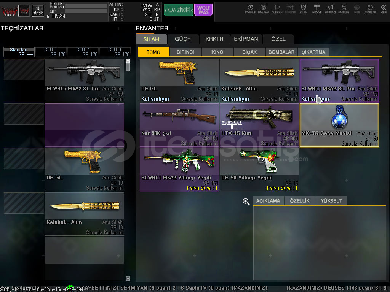This screenshot has height=292, width=390.
Task: Click scroll-up arrow of equipment list
Action: tap(128, 60)
